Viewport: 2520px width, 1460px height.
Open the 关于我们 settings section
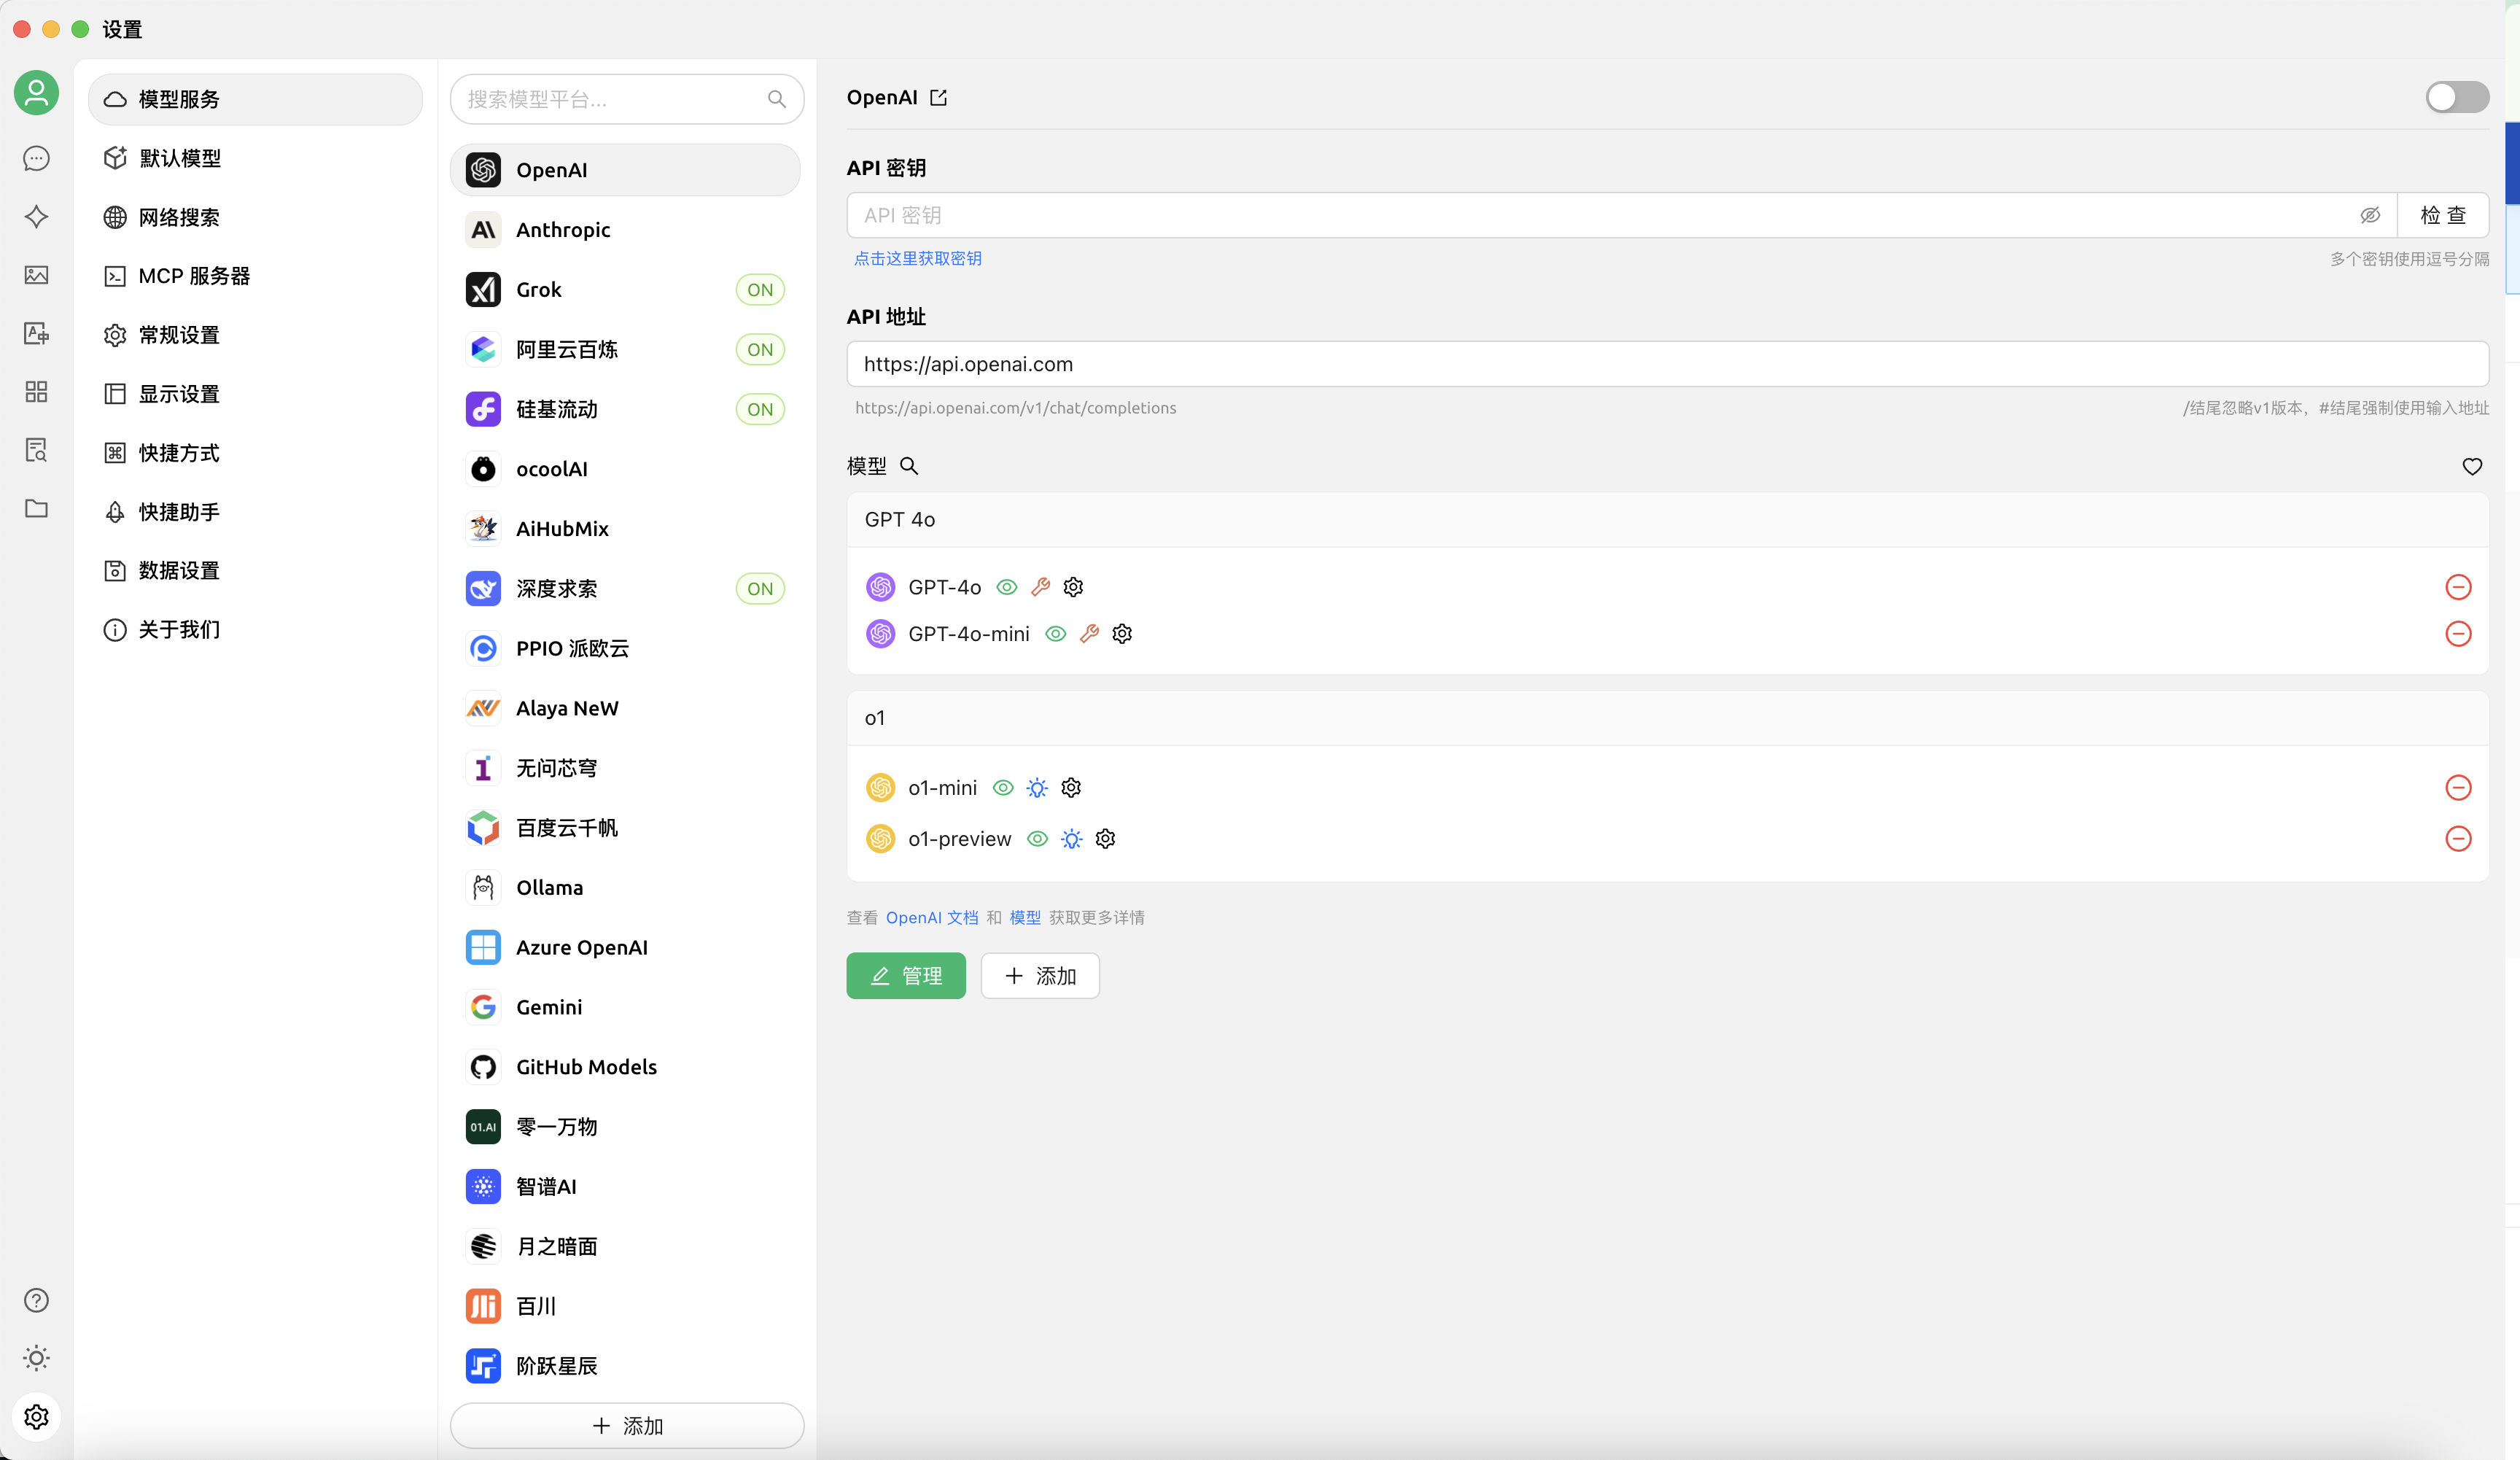(255, 629)
